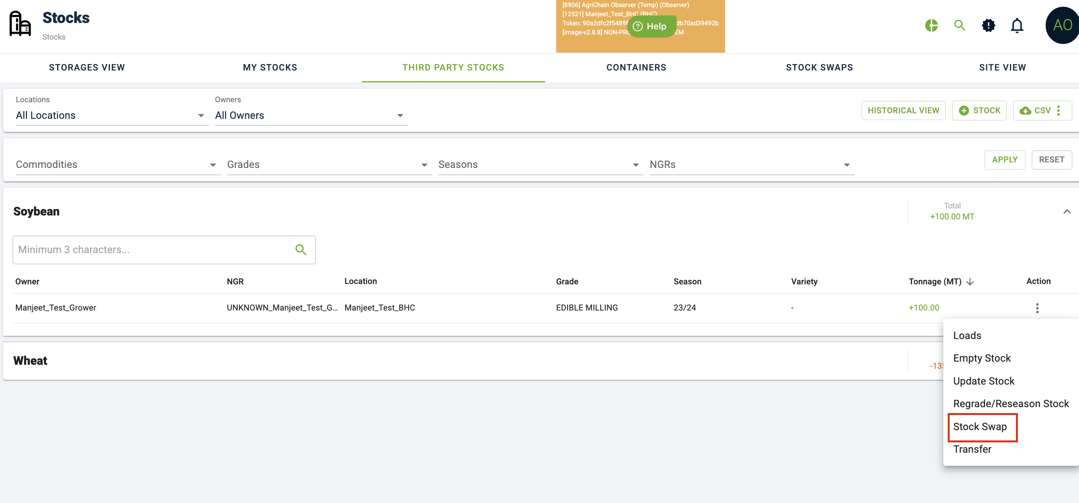This screenshot has width=1079, height=503.
Task: Open the Grades filter dropdown
Action: point(329,165)
